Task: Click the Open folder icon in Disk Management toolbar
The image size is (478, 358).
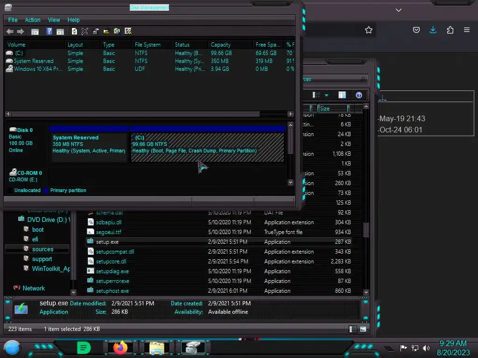Action: click(x=106, y=31)
